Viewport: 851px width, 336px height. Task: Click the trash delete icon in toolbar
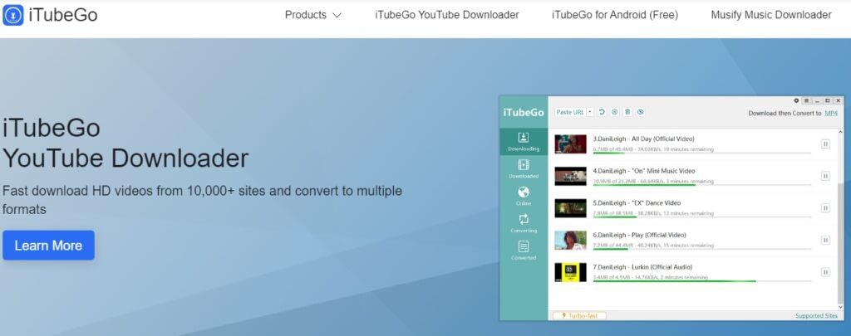point(627,112)
